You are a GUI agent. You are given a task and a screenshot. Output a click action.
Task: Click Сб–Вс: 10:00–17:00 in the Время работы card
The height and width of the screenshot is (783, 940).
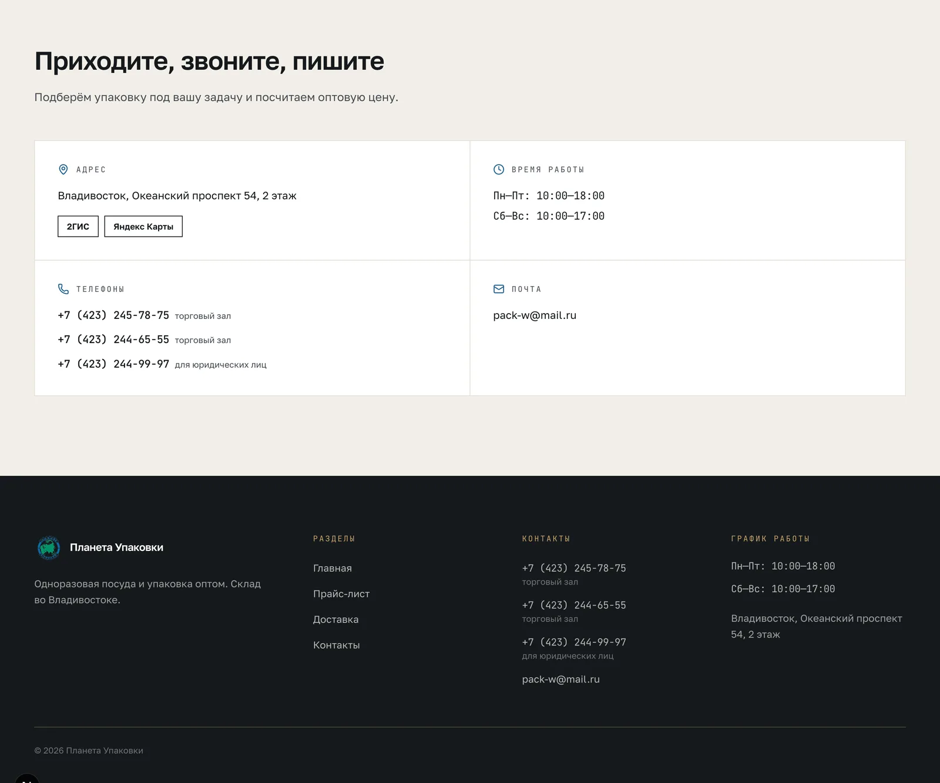point(549,216)
